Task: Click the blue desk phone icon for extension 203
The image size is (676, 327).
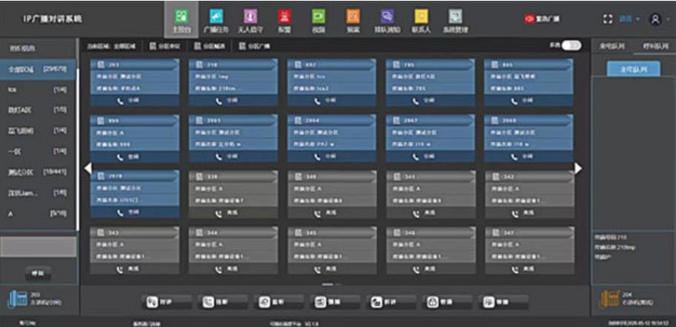Action: click(18, 298)
